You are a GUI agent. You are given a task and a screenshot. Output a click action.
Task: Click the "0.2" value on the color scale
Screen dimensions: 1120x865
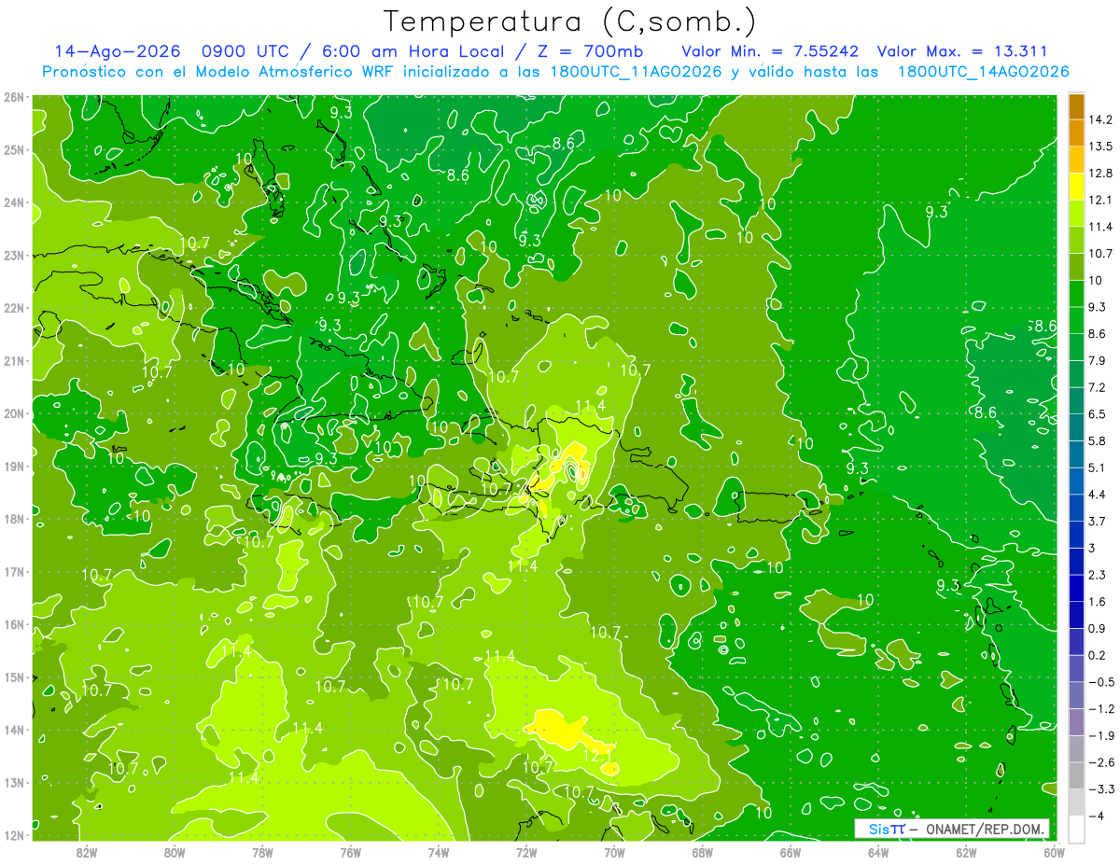coord(1098,655)
